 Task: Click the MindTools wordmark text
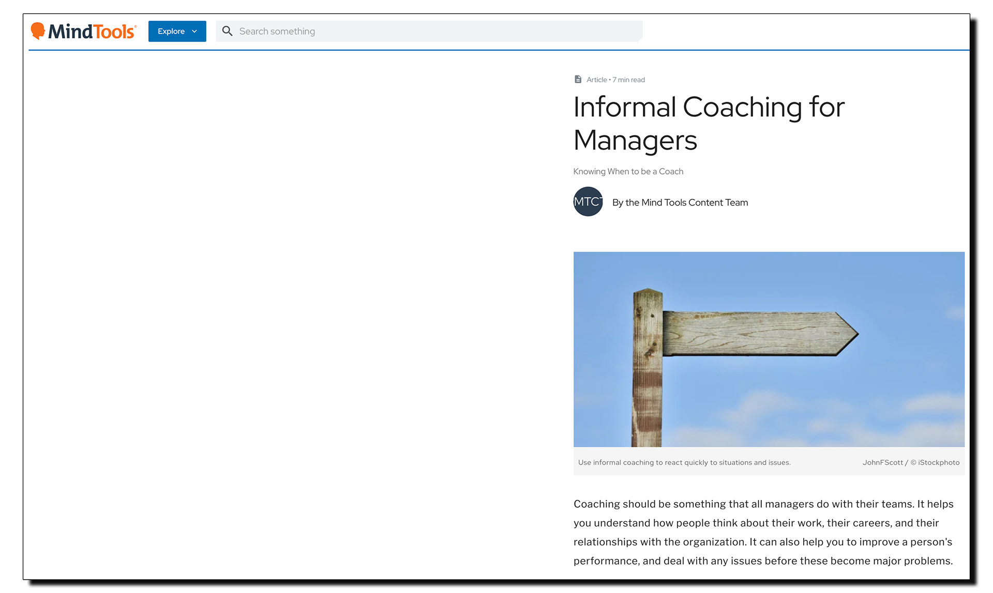point(92,32)
